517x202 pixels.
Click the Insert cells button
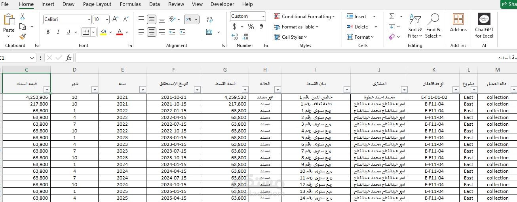[x=357, y=17]
